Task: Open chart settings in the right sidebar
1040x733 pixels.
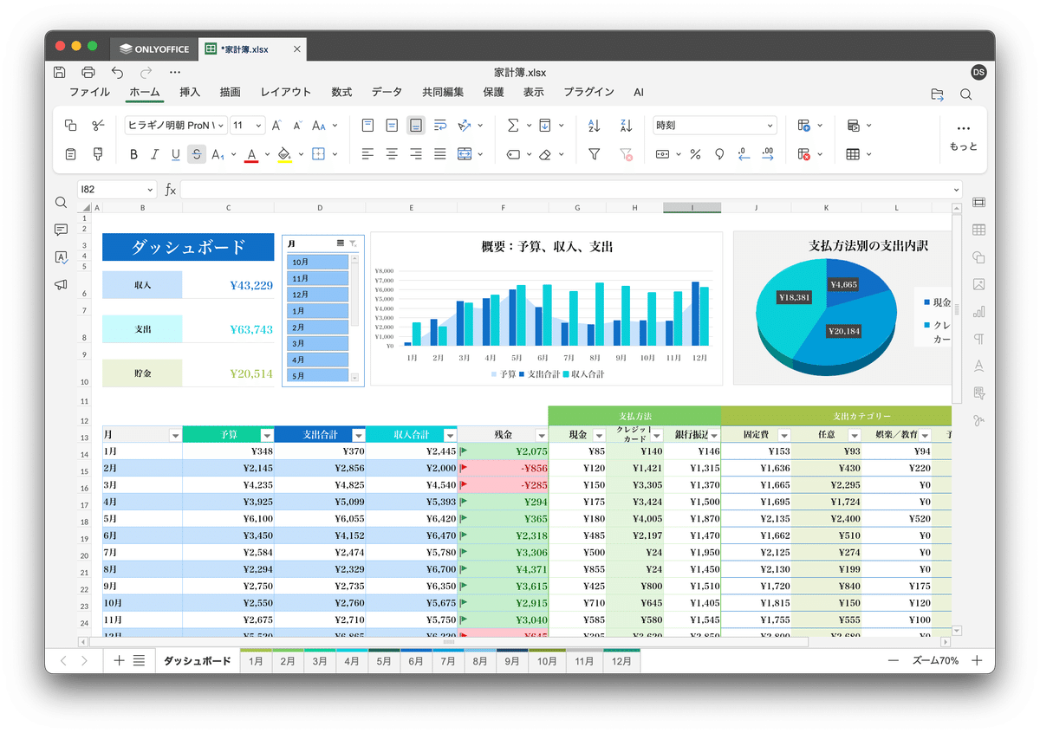Action: 978,312
